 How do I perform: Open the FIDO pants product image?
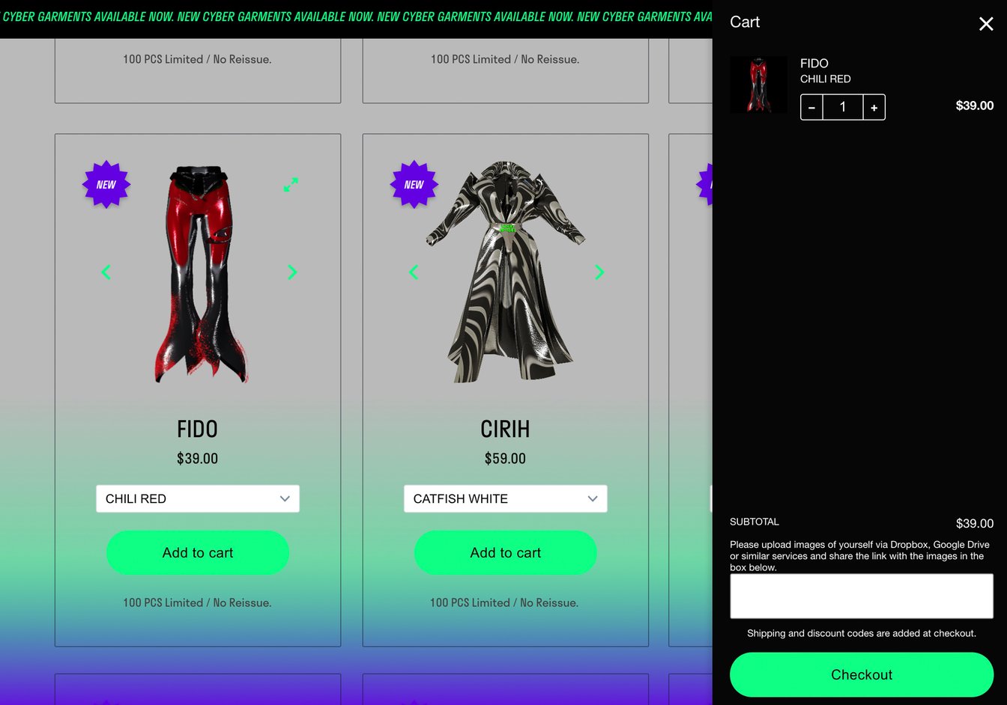click(199, 274)
